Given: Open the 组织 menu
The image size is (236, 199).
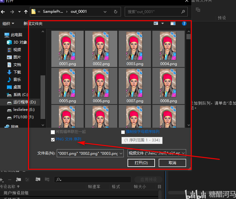Looking at the screenshot, I should [x=8, y=24].
